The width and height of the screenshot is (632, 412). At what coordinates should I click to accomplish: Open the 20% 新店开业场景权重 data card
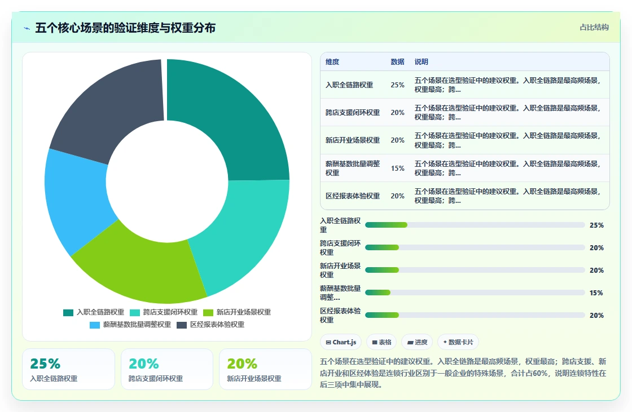(265, 369)
